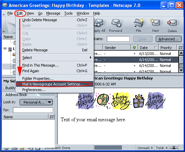Open address book column picker icon

coord(52,117)
